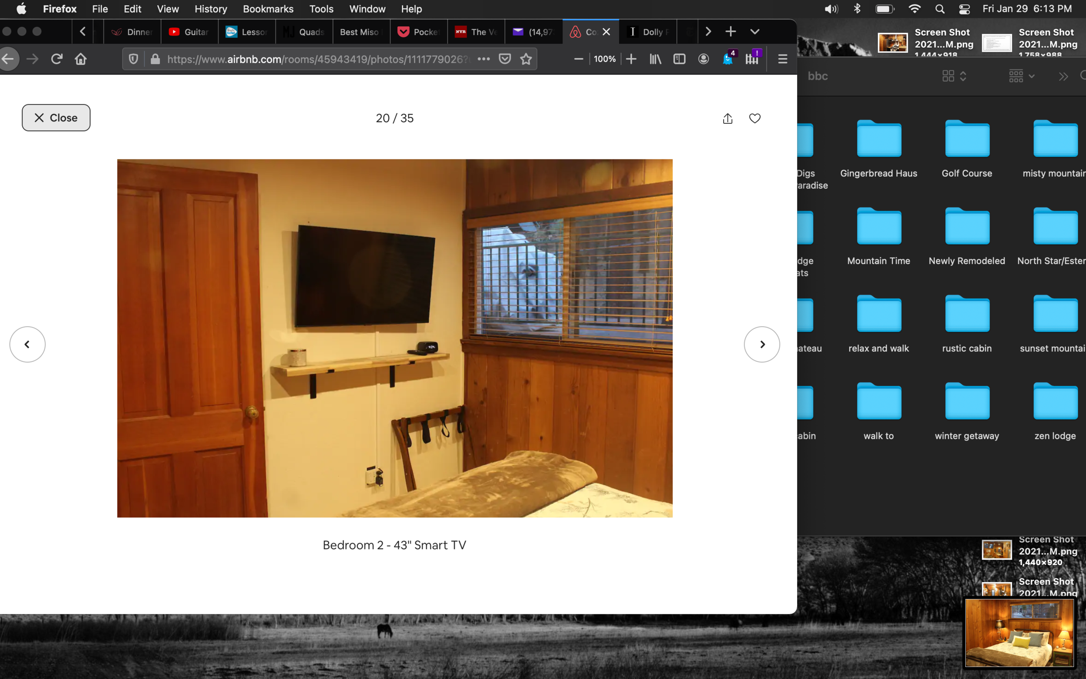Click Close to exit photo viewer
This screenshot has width=1086, height=679.
point(56,117)
